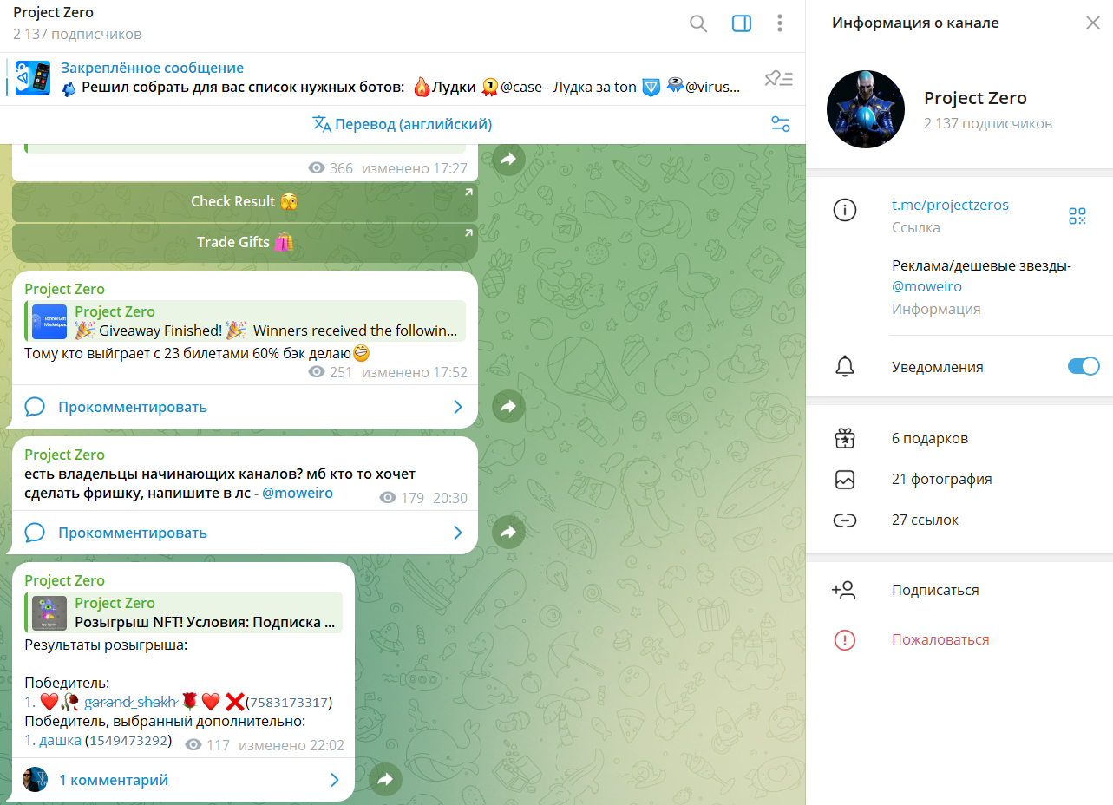
Task: Show the channel QR code icon
Action: click(x=1077, y=216)
